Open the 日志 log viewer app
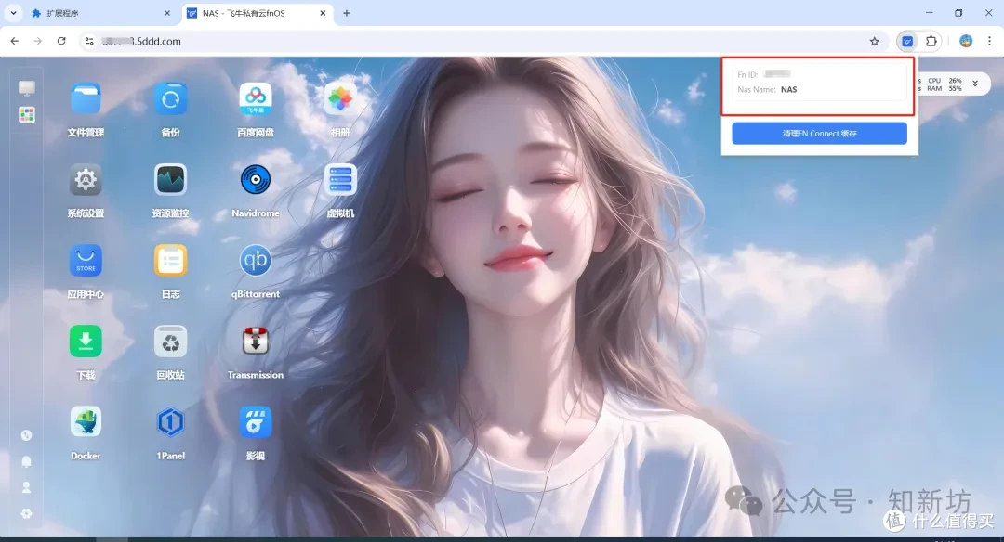 click(x=170, y=261)
